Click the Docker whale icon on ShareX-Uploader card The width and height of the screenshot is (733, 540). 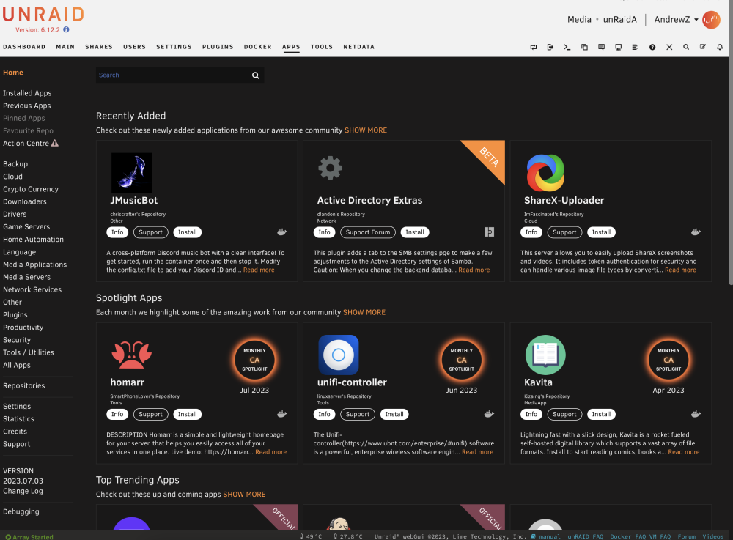pyautogui.click(x=696, y=232)
